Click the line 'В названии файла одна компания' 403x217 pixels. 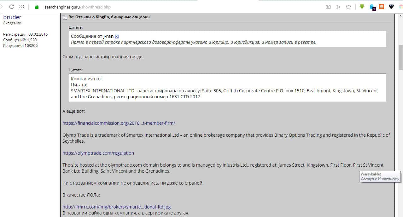pos(126,213)
